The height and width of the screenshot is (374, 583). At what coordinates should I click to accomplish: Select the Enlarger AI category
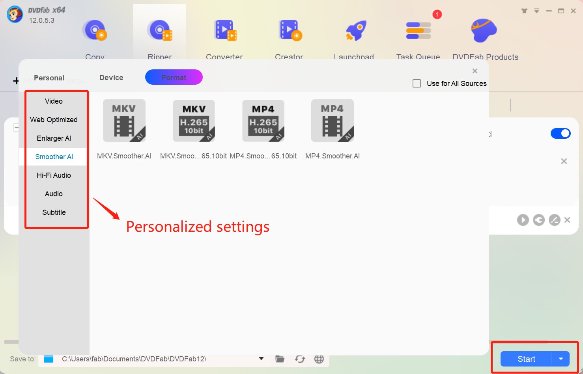pyautogui.click(x=54, y=138)
